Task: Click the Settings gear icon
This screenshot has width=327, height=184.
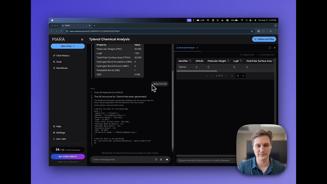Action: pos(54,133)
